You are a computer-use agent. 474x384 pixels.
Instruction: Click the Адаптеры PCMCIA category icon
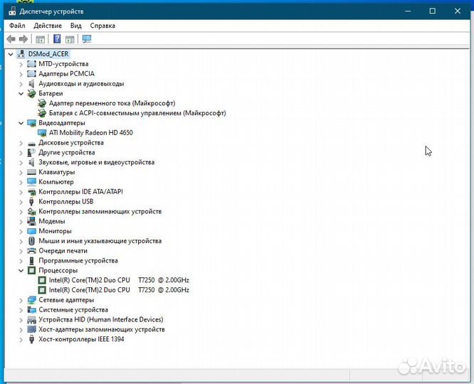point(31,74)
